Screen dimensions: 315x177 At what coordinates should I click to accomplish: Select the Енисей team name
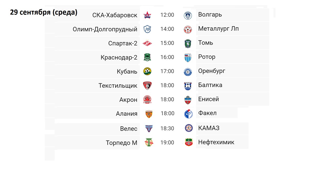209,99
